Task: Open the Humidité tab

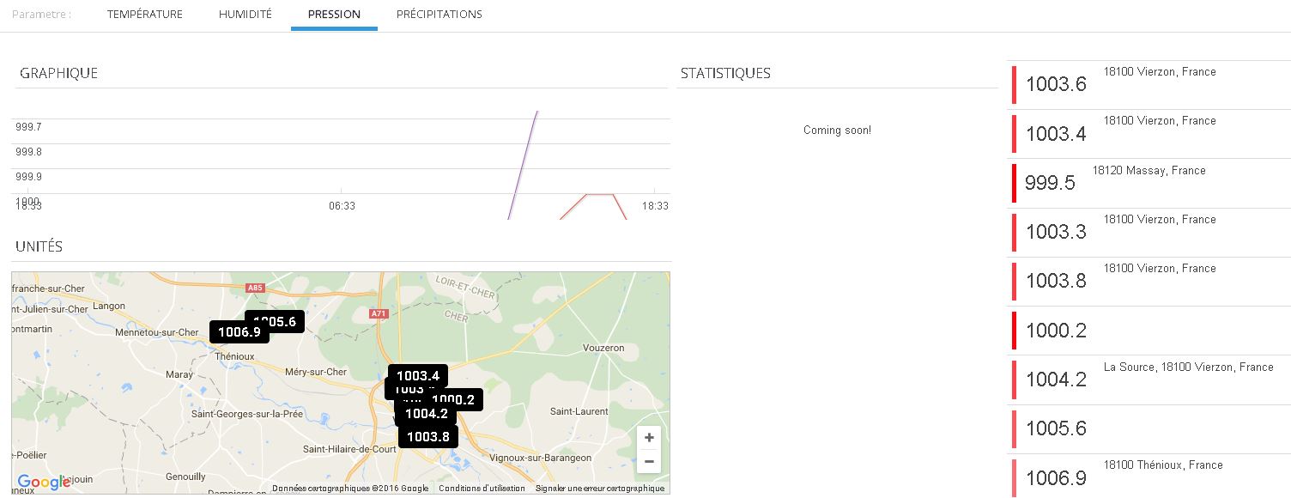Action: 245,15
